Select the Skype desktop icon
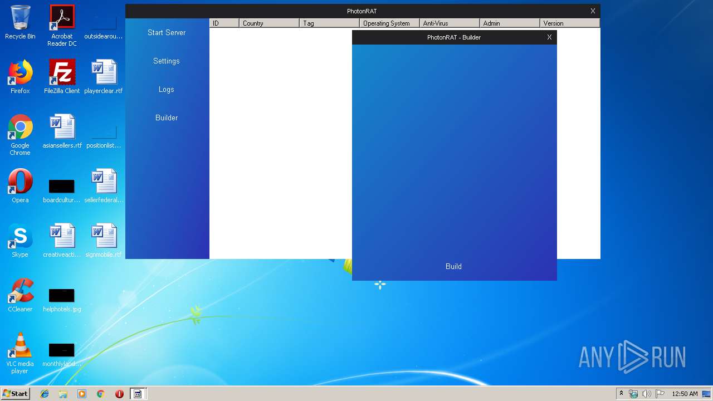The image size is (713, 401). point(20,241)
